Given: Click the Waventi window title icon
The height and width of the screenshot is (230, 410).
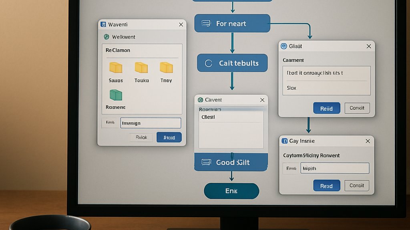Looking at the screenshot, I should (x=103, y=24).
